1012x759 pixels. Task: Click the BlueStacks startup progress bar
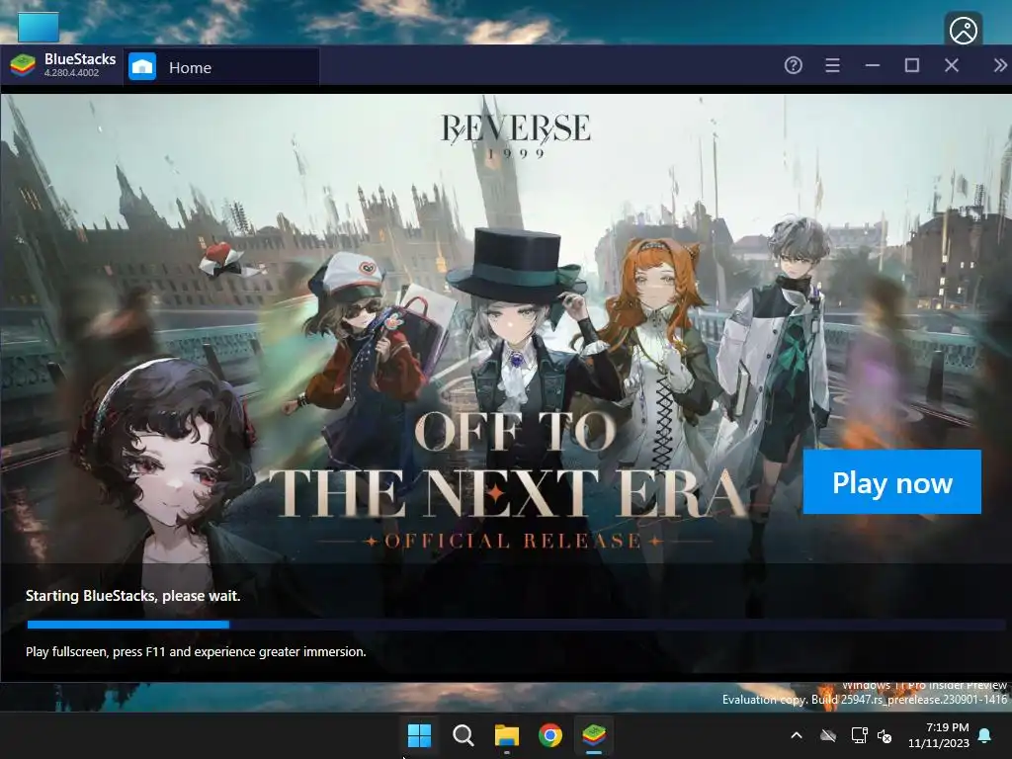516,625
